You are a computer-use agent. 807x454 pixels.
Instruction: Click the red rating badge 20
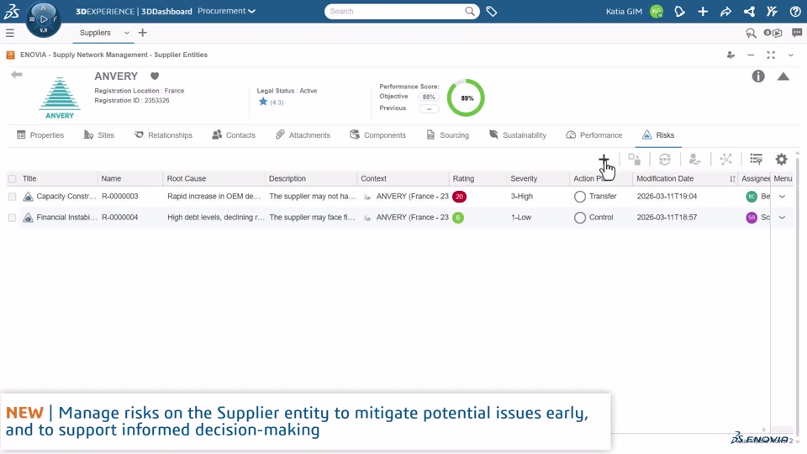click(x=459, y=197)
